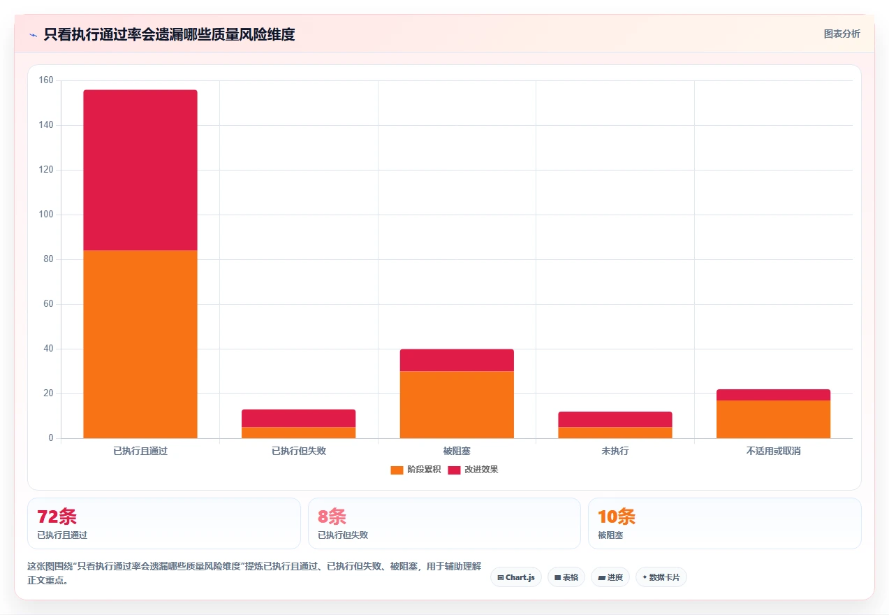Select the 数据卡片 tag pill
This screenshot has width=889, height=615.
tap(661, 577)
